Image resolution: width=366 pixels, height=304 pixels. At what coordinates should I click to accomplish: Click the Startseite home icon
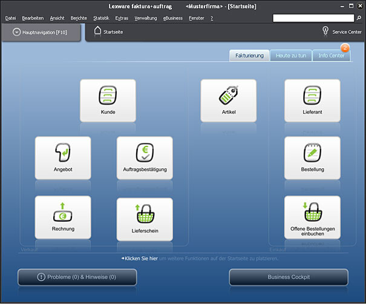[x=98, y=31]
